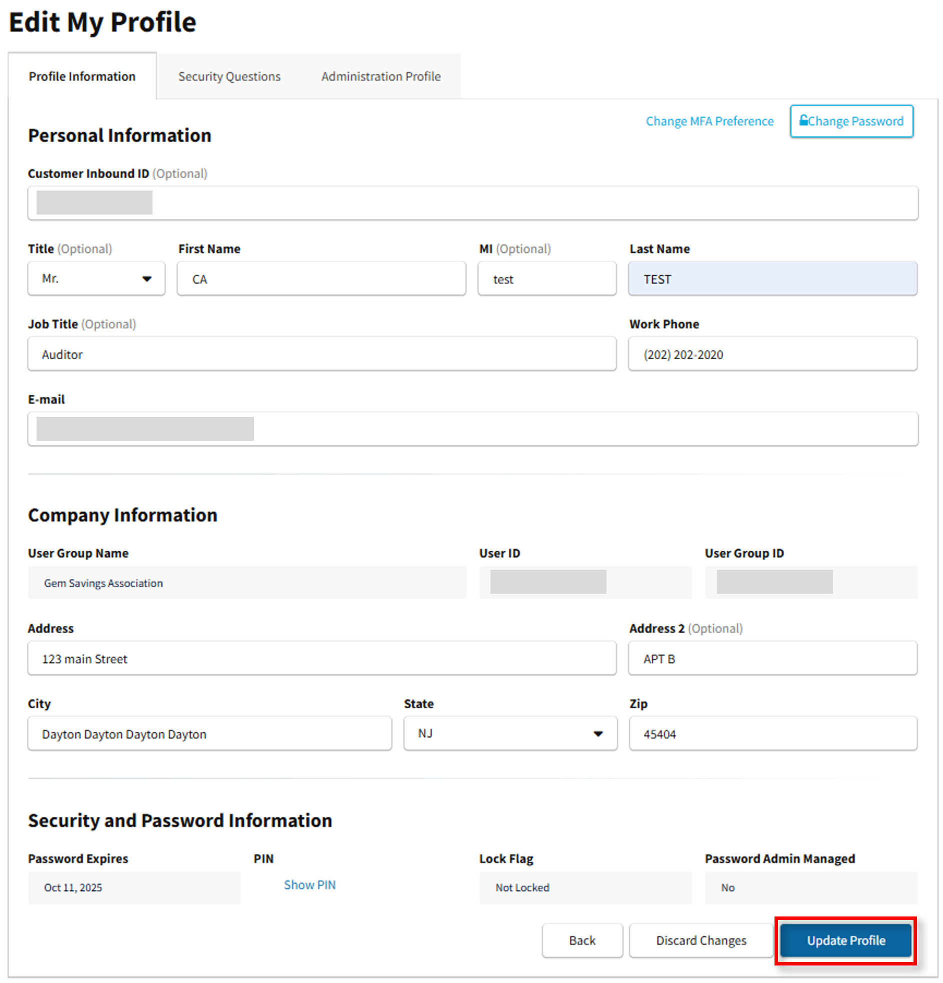Click the Change MFA Preference link
This screenshot has width=943, height=983.
pyautogui.click(x=709, y=122)
